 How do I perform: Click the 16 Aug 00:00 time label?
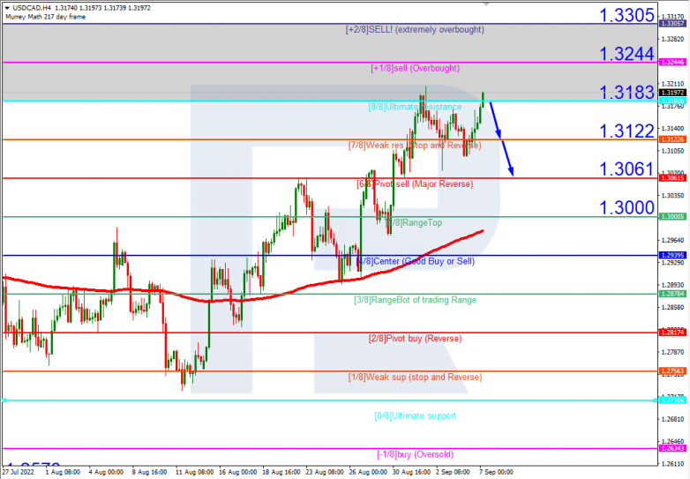pyautogui.click(x=238, y=473)
